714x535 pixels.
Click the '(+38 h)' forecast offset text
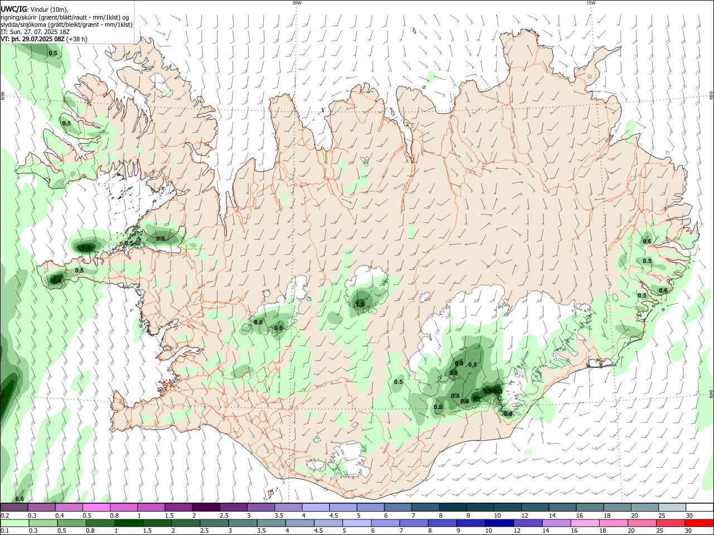[x=77, y=39]
